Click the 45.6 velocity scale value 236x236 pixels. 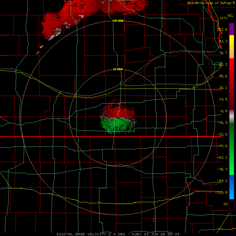223,76
